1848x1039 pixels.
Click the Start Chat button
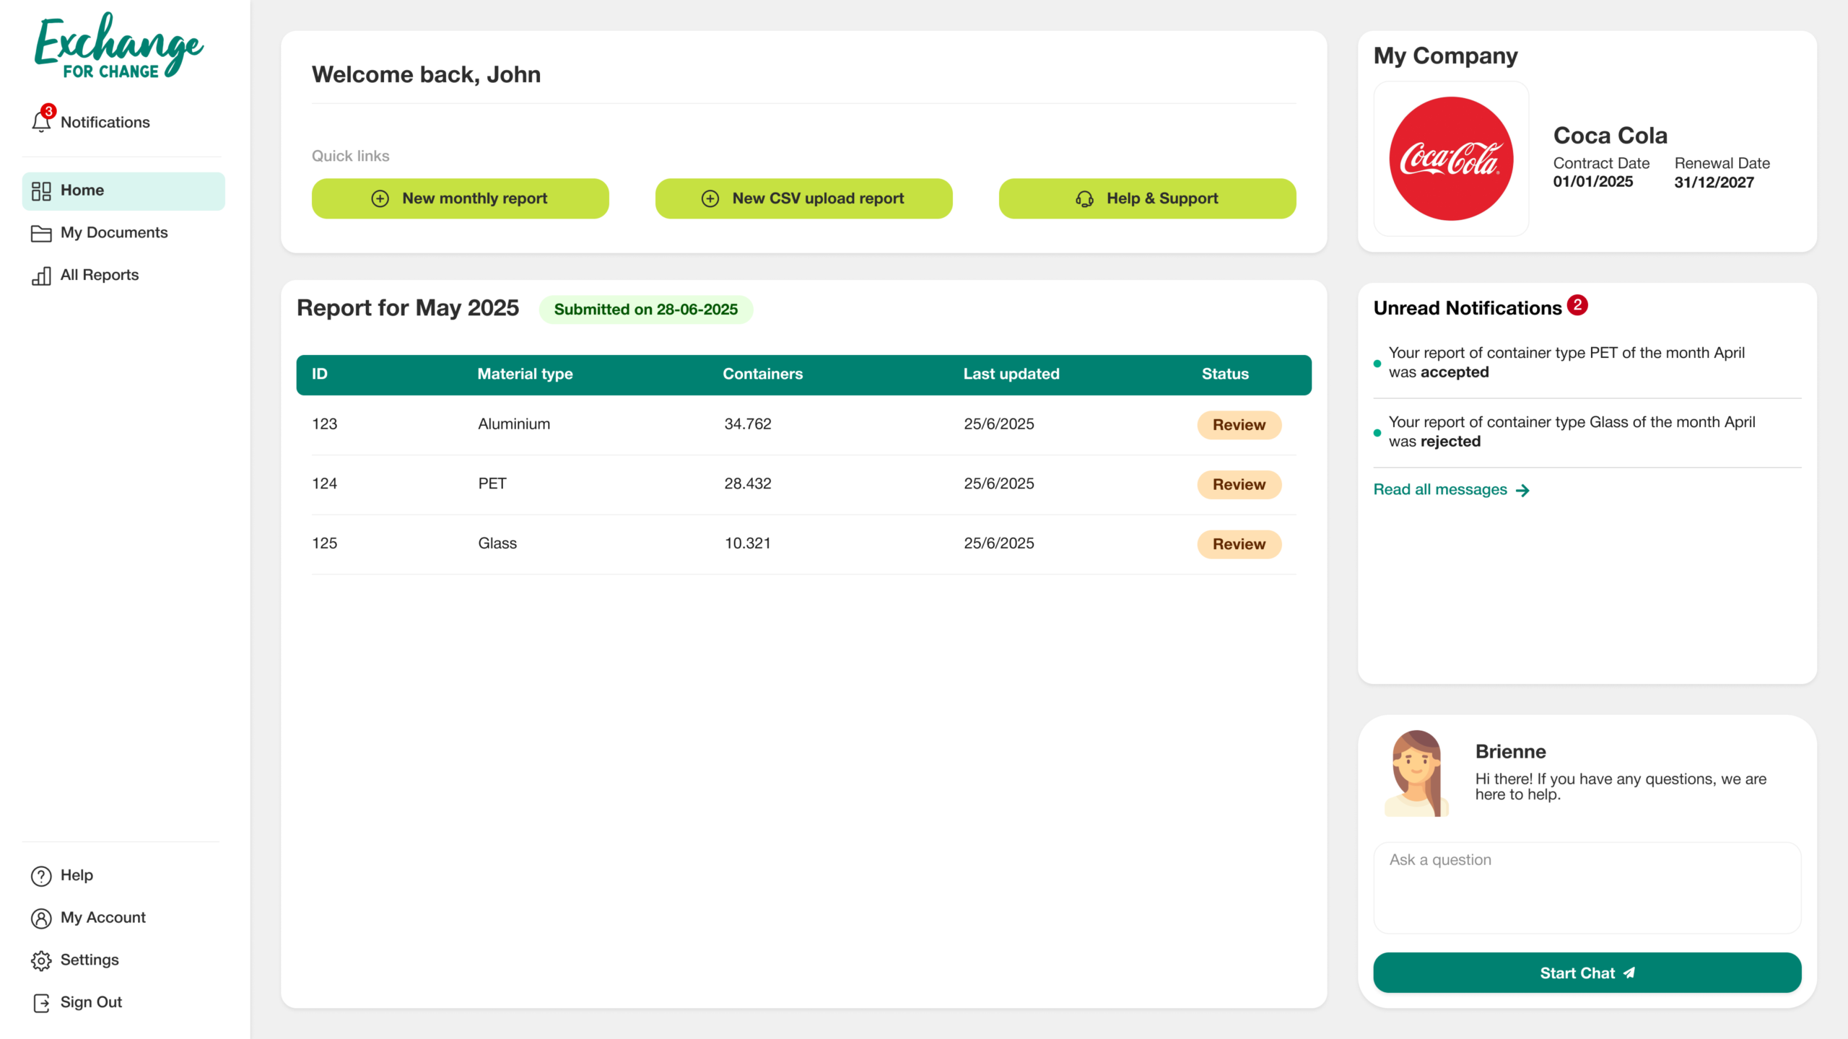click(x=1587, y=973)
